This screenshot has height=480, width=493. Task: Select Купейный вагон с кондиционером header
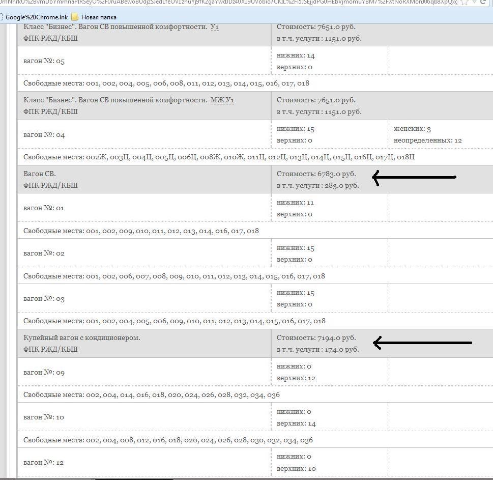81,338
